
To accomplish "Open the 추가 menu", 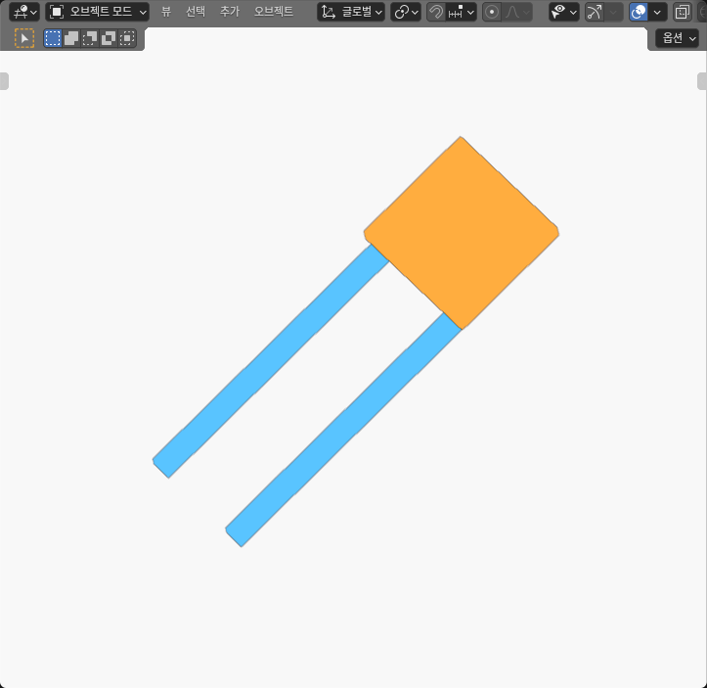I will click(x=230, y=12).
